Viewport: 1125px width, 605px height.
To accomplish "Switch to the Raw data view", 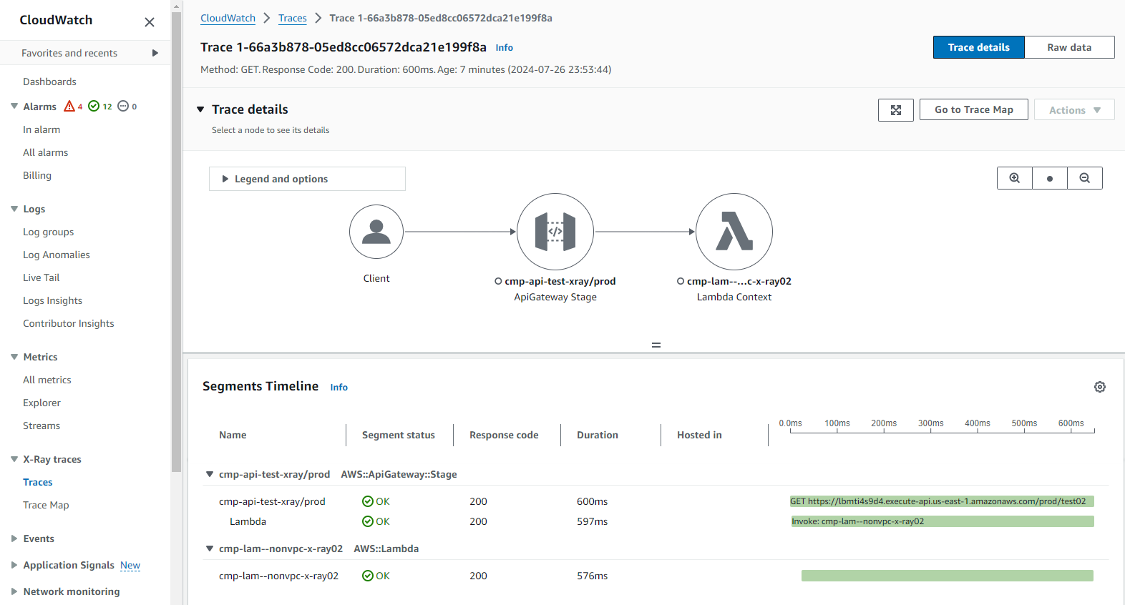I will tap(1068, 47).
